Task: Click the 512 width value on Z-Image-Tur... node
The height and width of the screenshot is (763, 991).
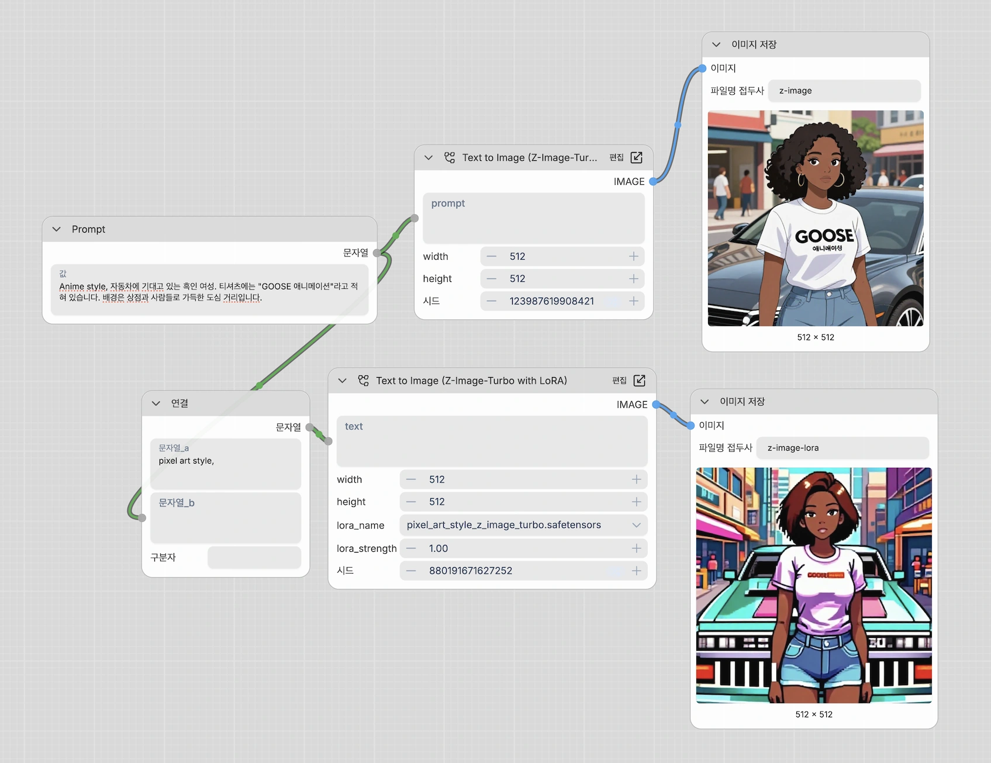Action: coord(517,257)
